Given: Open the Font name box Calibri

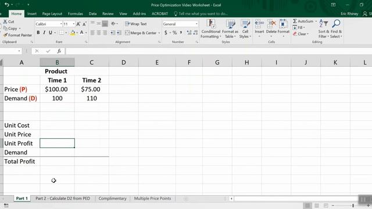Looking at the screenshot, I should [x=48, y=24].
